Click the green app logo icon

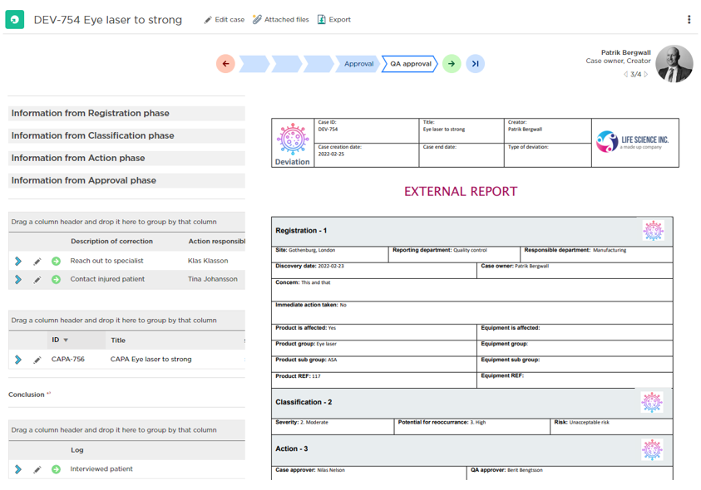click(x=15, y=20)
